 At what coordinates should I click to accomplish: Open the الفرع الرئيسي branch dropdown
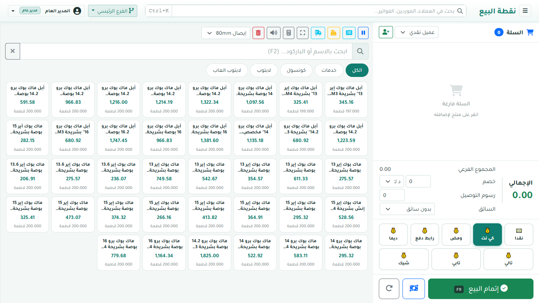click(x=112, y=11)
